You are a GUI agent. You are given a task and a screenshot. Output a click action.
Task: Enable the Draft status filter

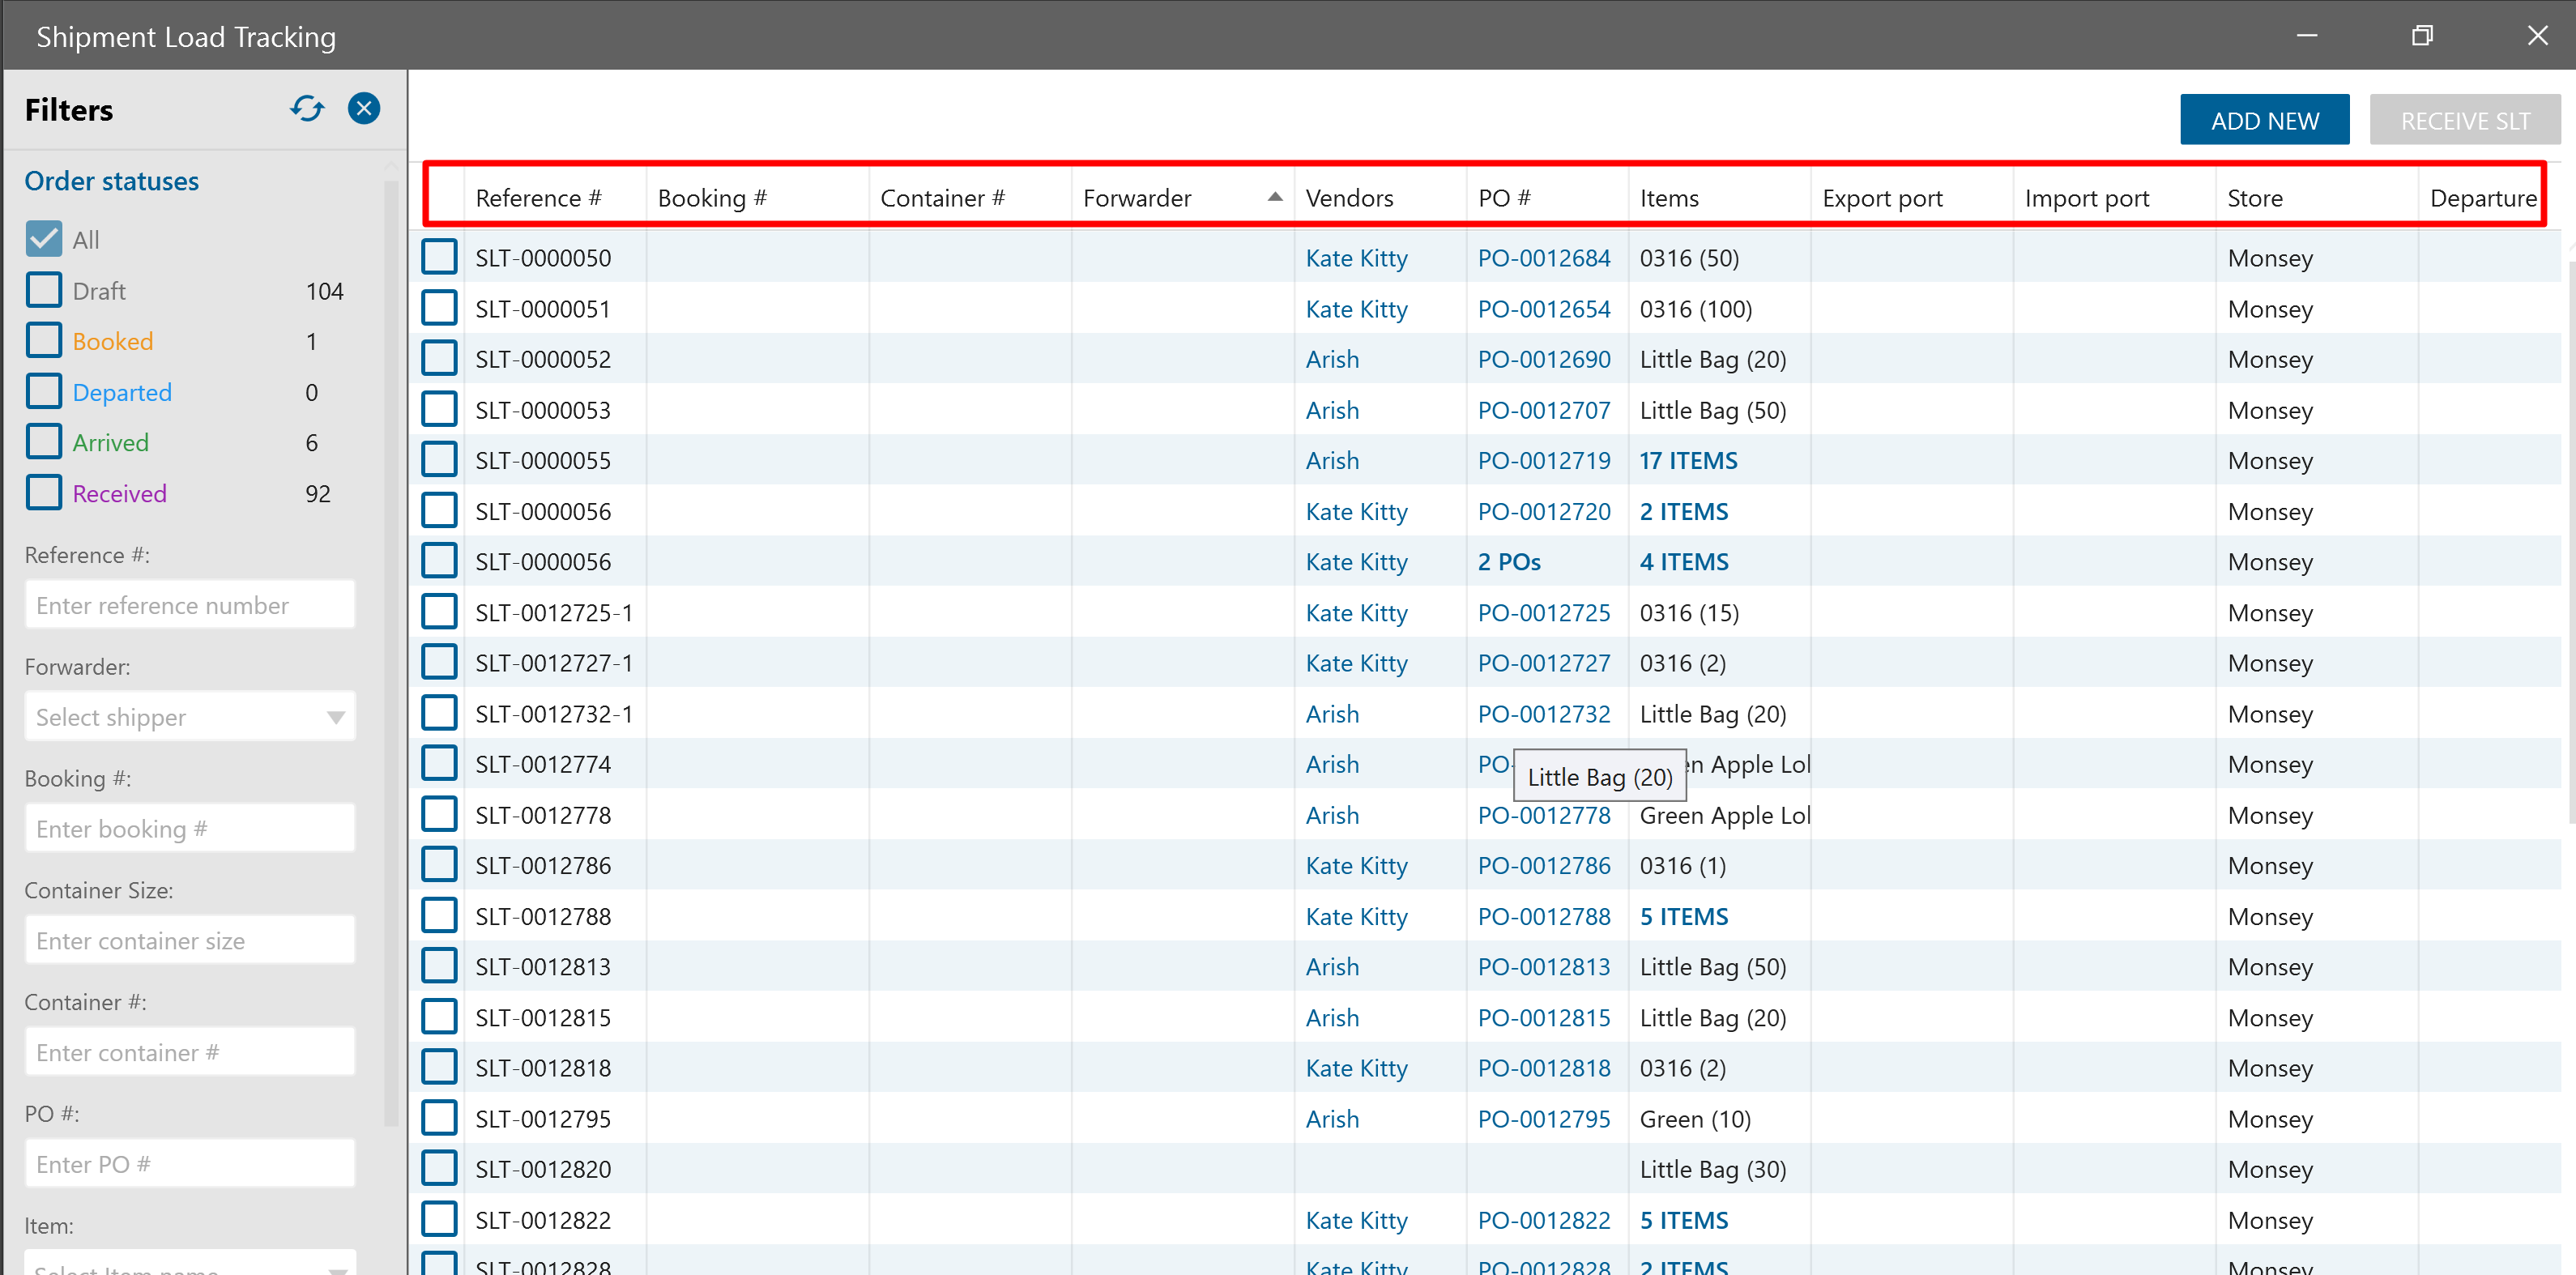pos(44,290)
